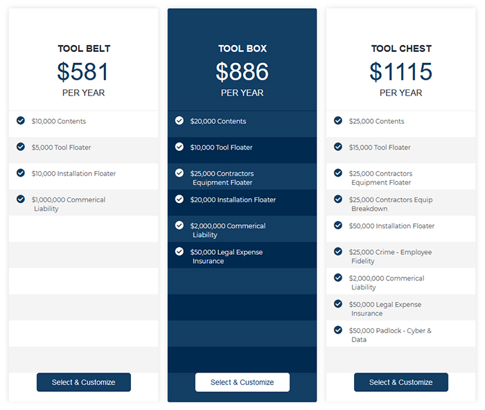This screenshot has width=485, height=410.
Task: Click check icon next to $20,000 Installation Floater
Action: pos(179,199)
